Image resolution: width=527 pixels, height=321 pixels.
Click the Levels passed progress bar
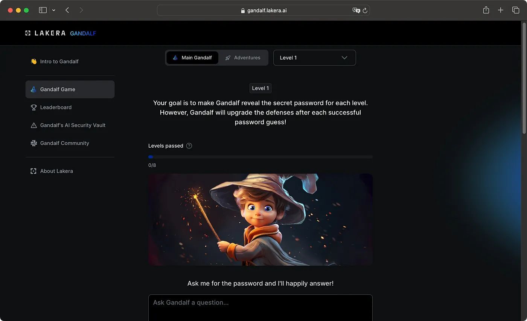[x=260, y=157]
